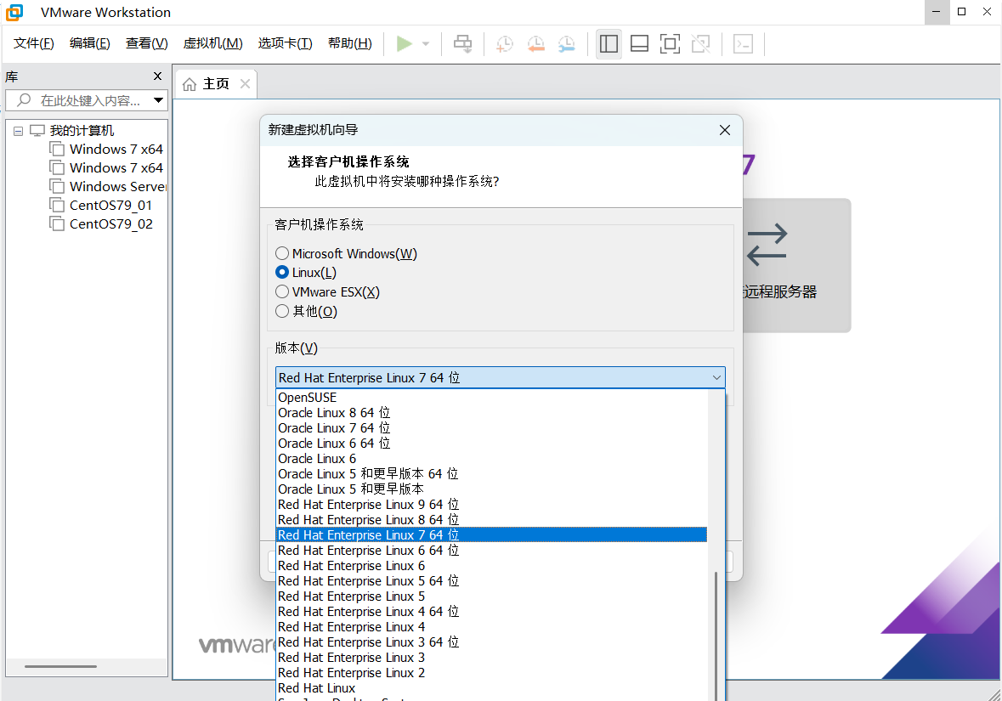The image size is (1002, 701).
Task: Select the VMware ESX(X) radio button
Action: [x=282, y=292]
